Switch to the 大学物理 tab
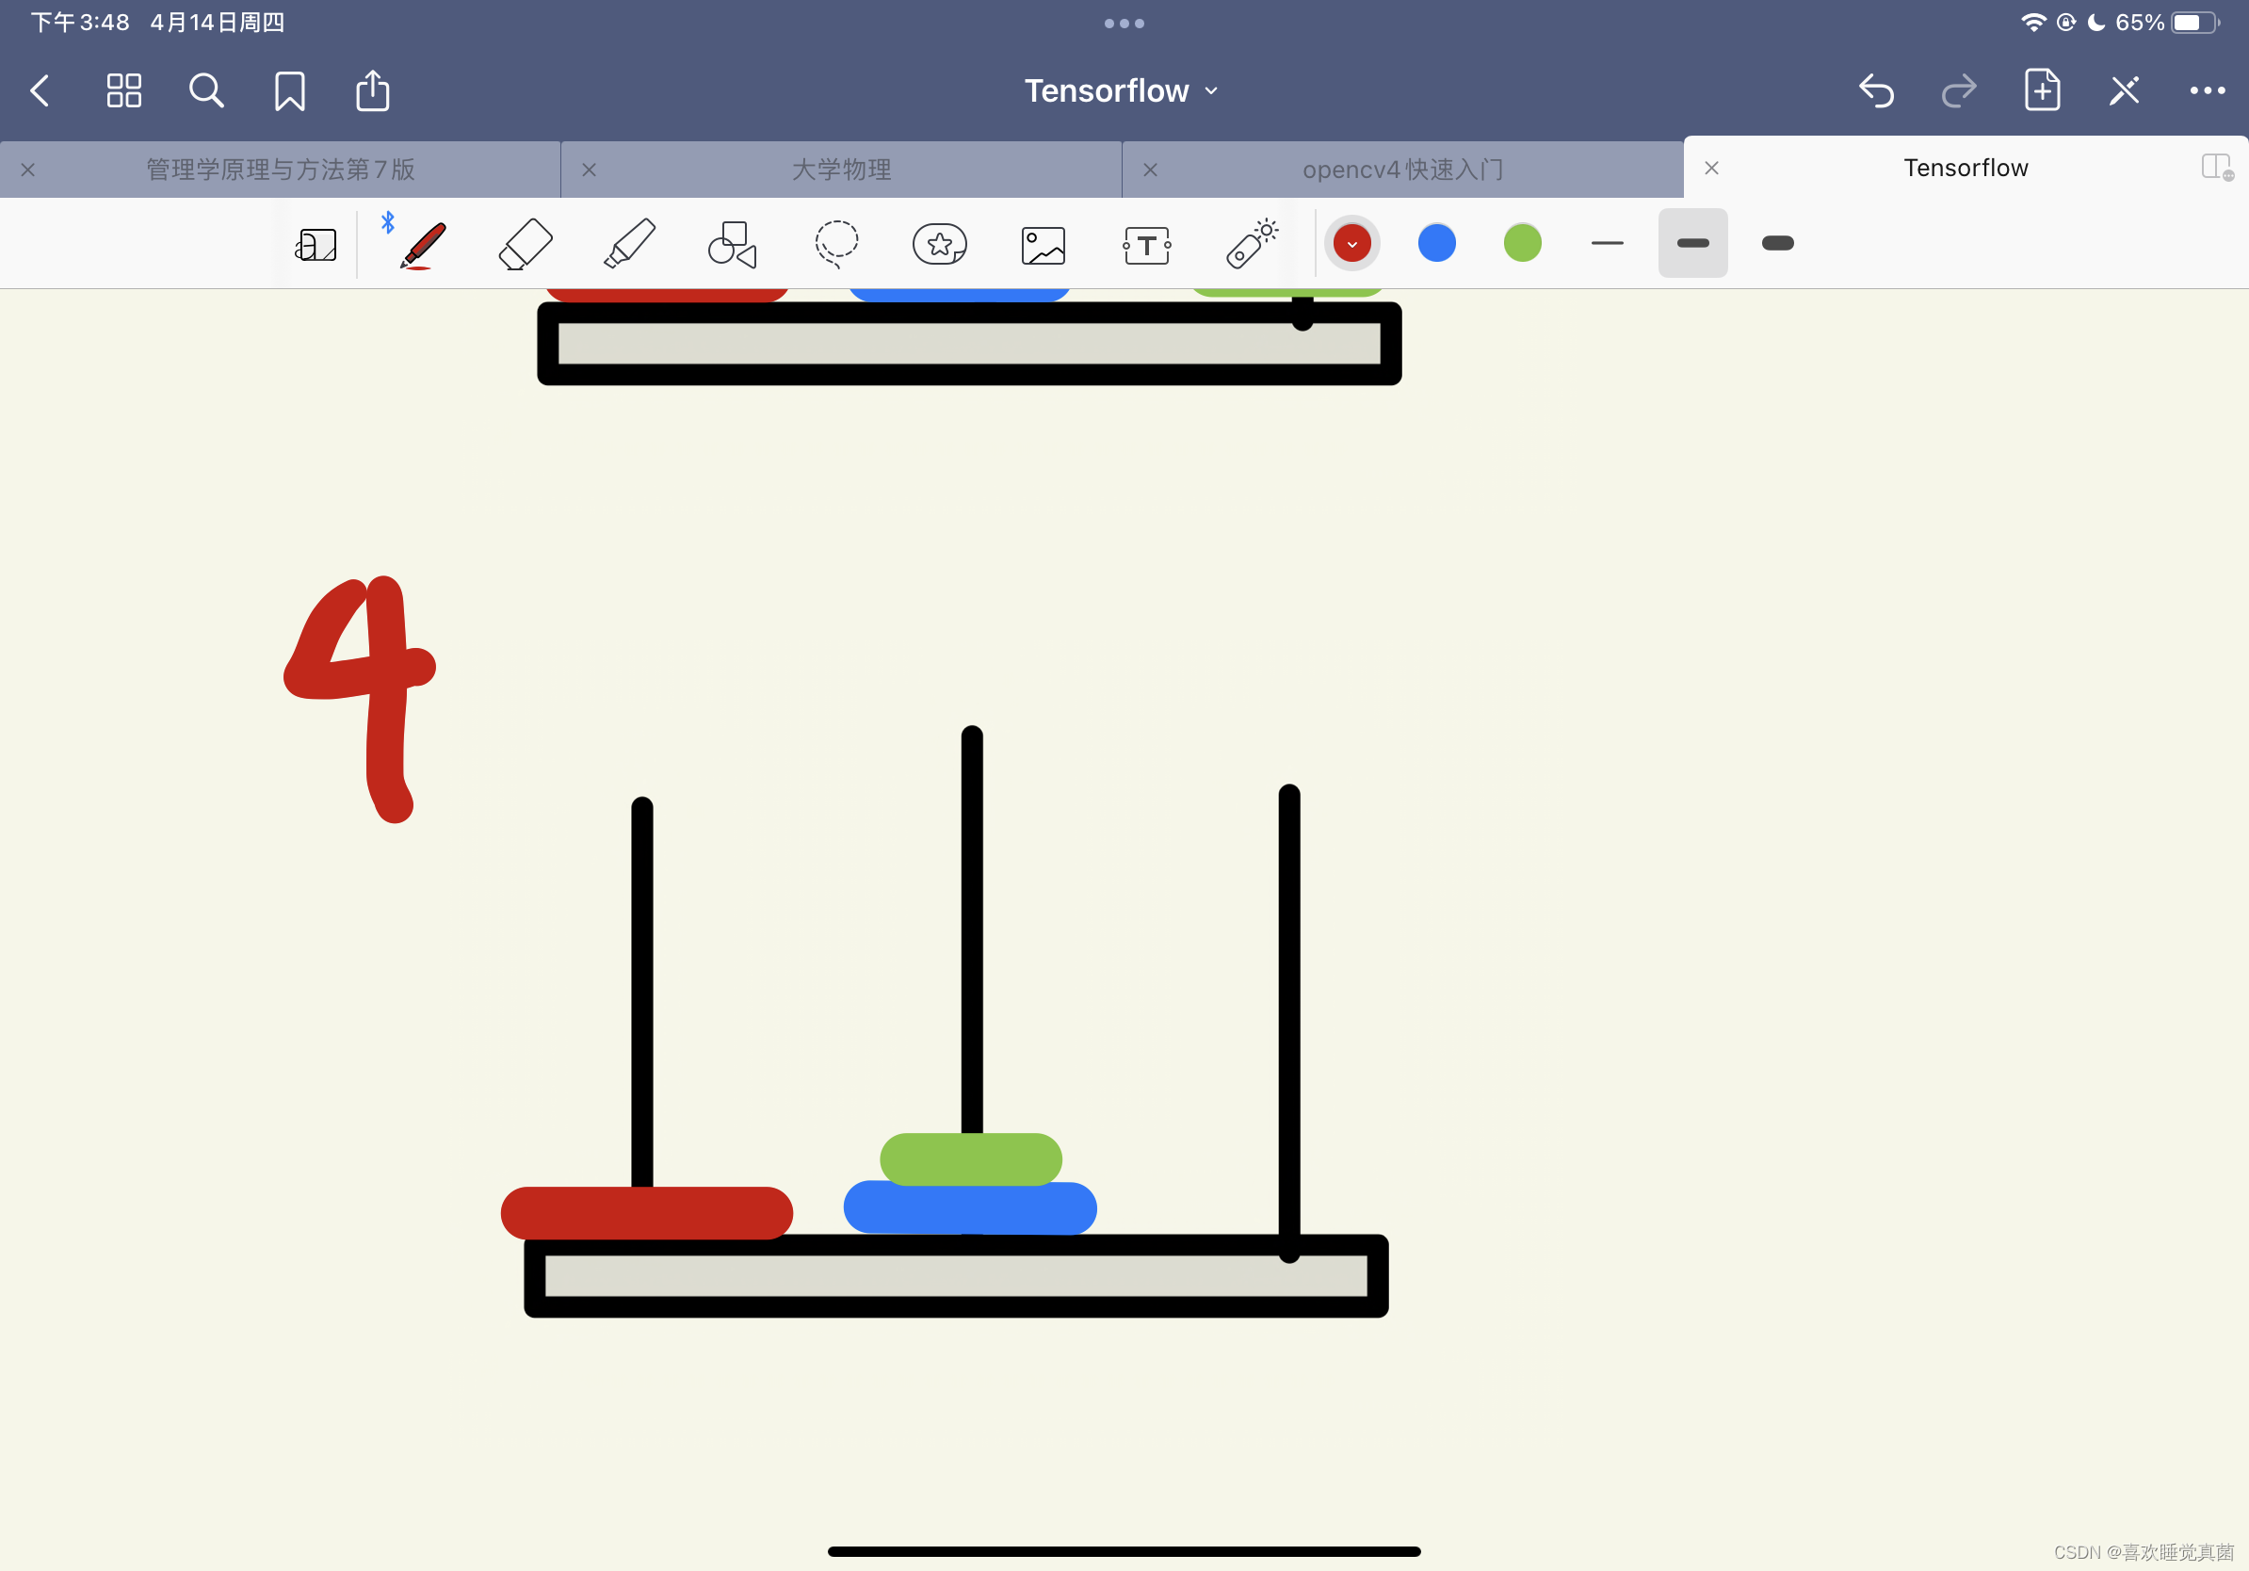Screen dimensions: 2249x1571 coord(840,170)
